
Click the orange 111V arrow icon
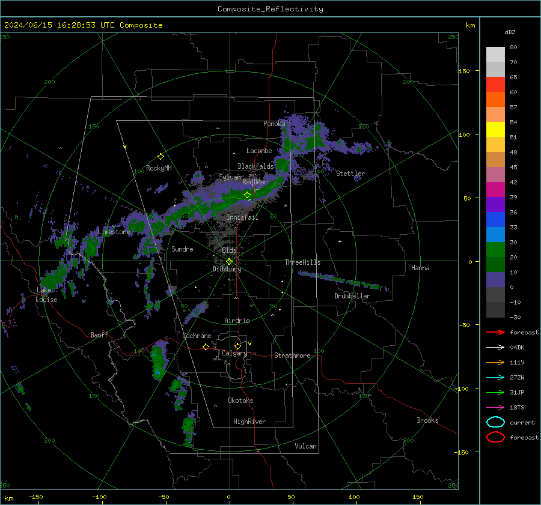495,362
